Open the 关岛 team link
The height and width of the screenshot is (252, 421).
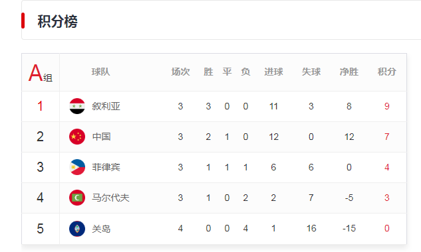click(101, 229)
